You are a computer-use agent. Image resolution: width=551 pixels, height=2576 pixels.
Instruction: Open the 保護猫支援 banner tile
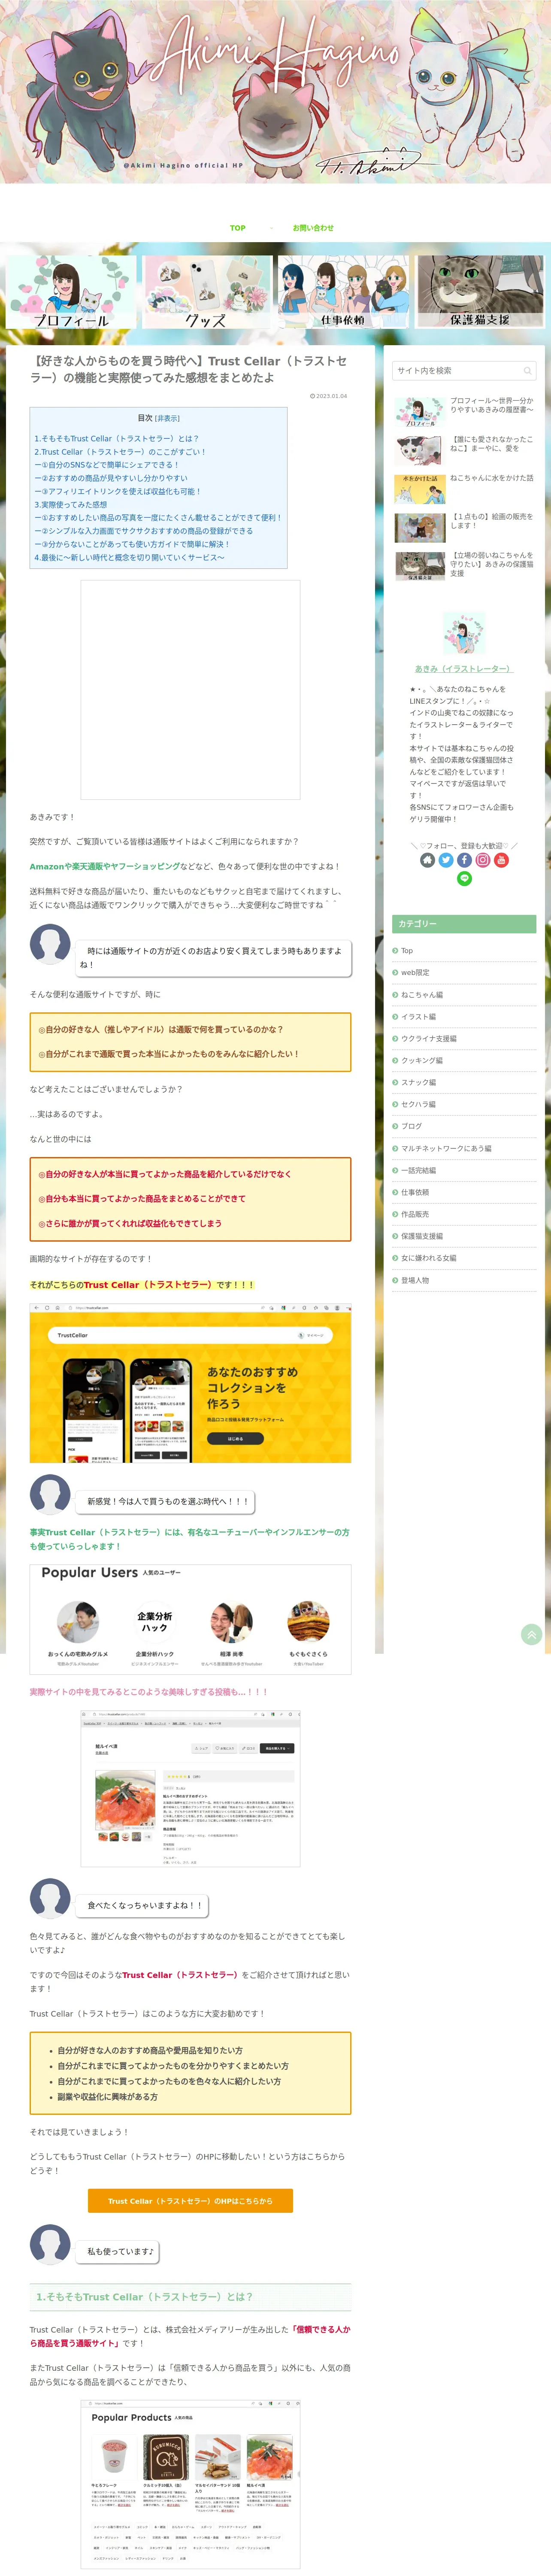click(x=480, y=292)
